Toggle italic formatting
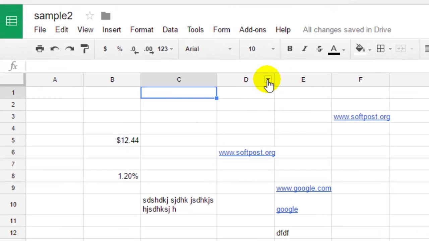429x241 pixels. coord(305,49)
